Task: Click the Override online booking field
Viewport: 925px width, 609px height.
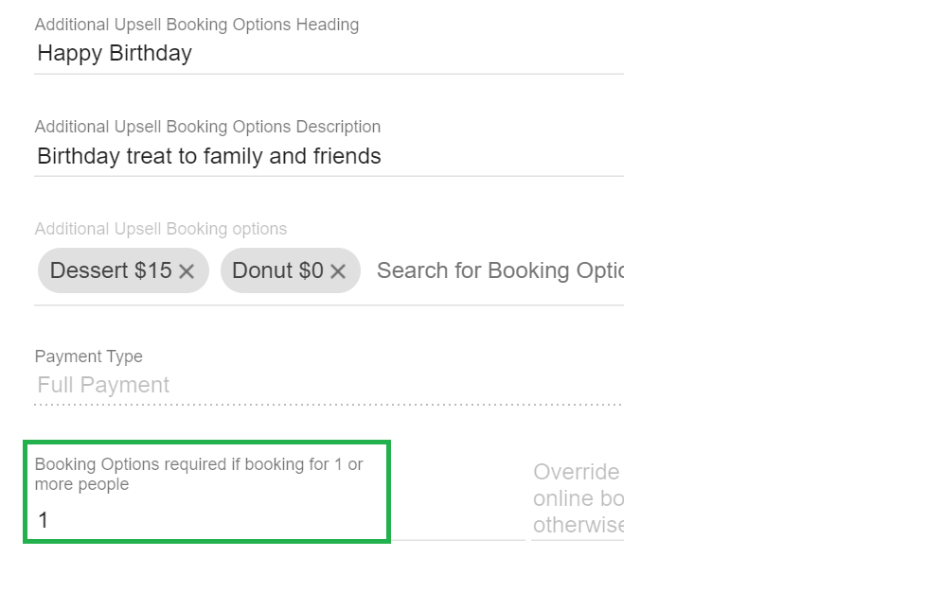Action: point(577,498)
